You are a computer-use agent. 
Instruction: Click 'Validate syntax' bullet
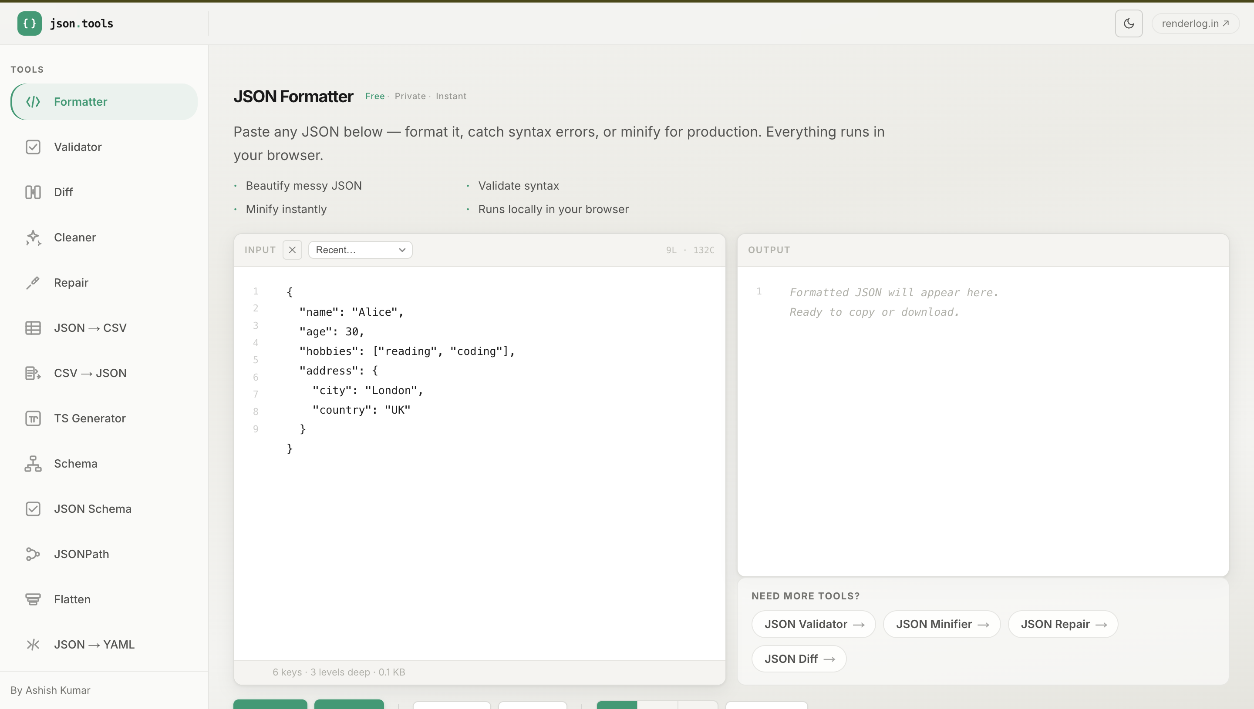[518, 186]
